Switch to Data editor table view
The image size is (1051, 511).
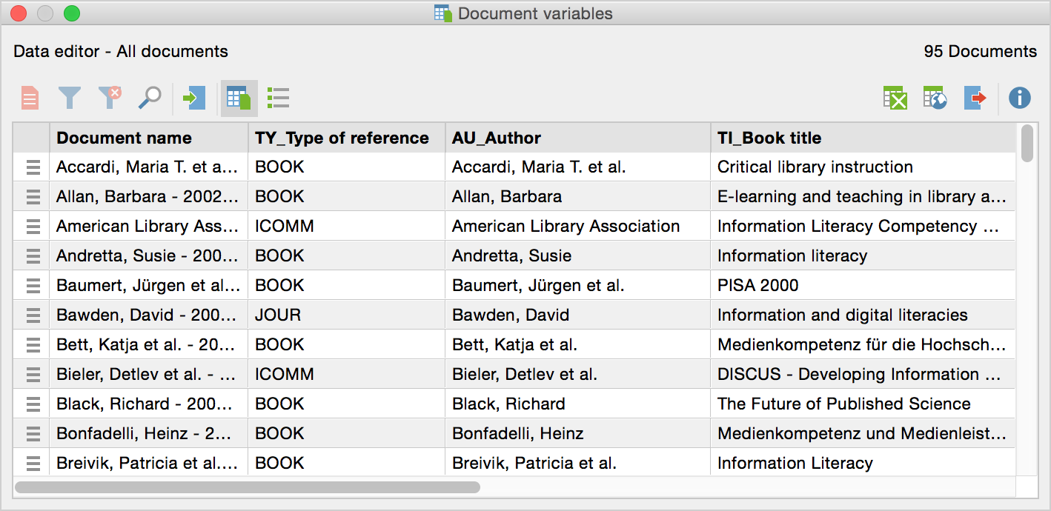[x=239, y=98]
